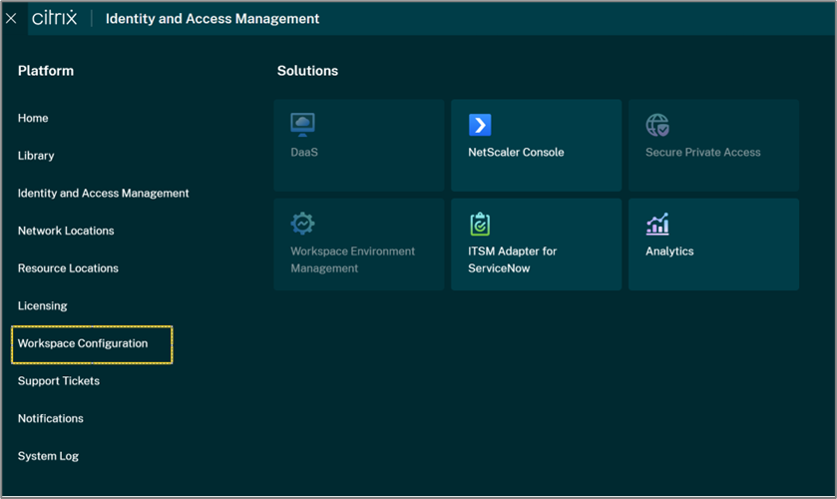Click the Workspace Environment Management gear icon
Screen dimensions: 837x499
302,224
